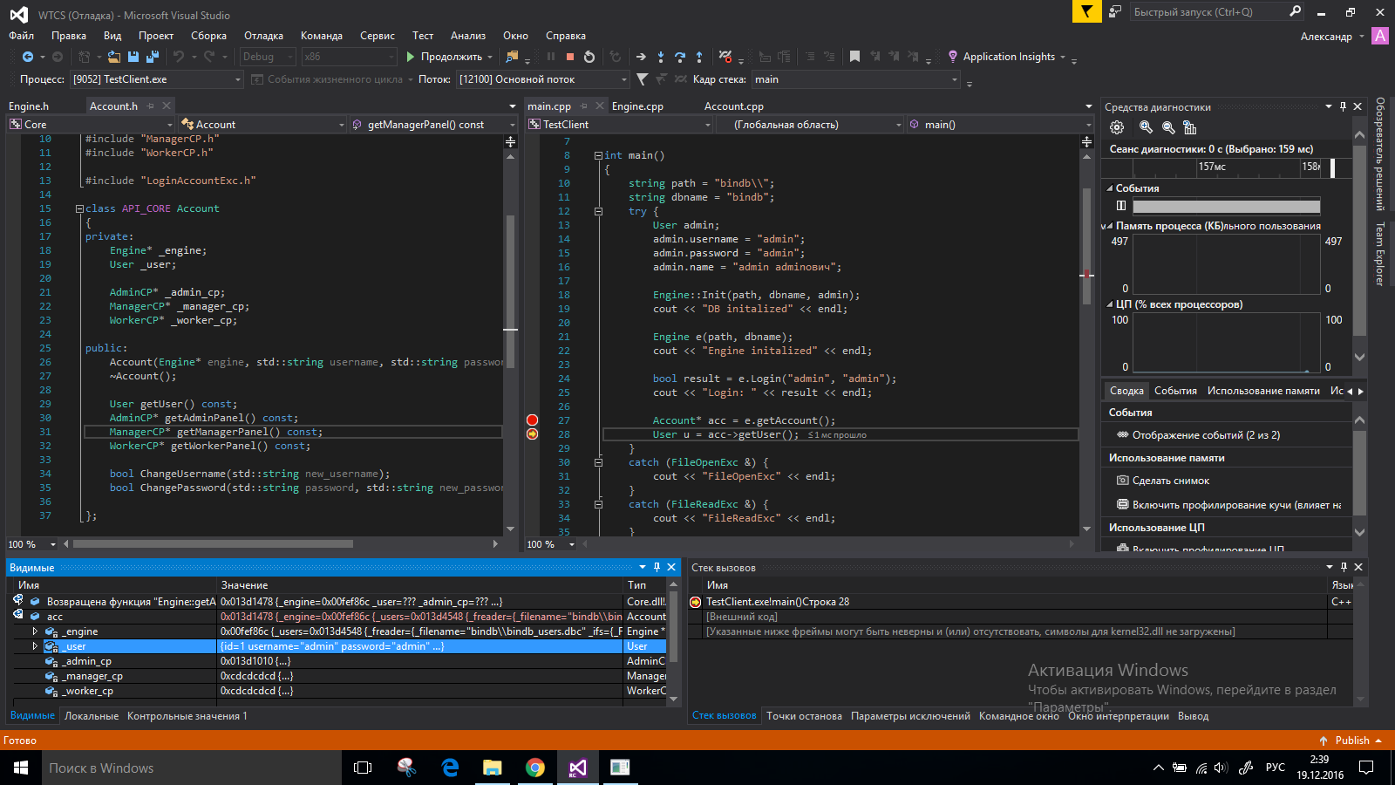Open the diagnostics tools settings gear
Screen dimensions: 1395x785
pos(1117,127)
